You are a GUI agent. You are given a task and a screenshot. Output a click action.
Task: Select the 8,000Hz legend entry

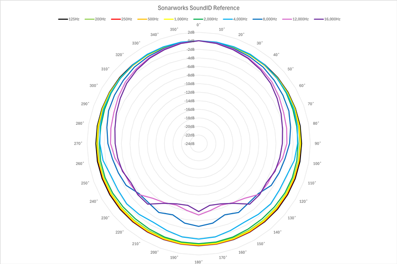tap(265, 19)
